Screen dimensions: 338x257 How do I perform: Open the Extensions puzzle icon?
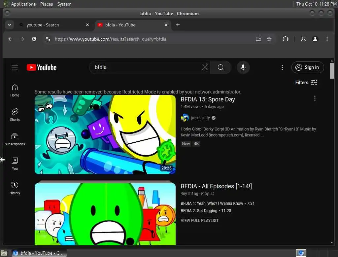tap(286, 39)
